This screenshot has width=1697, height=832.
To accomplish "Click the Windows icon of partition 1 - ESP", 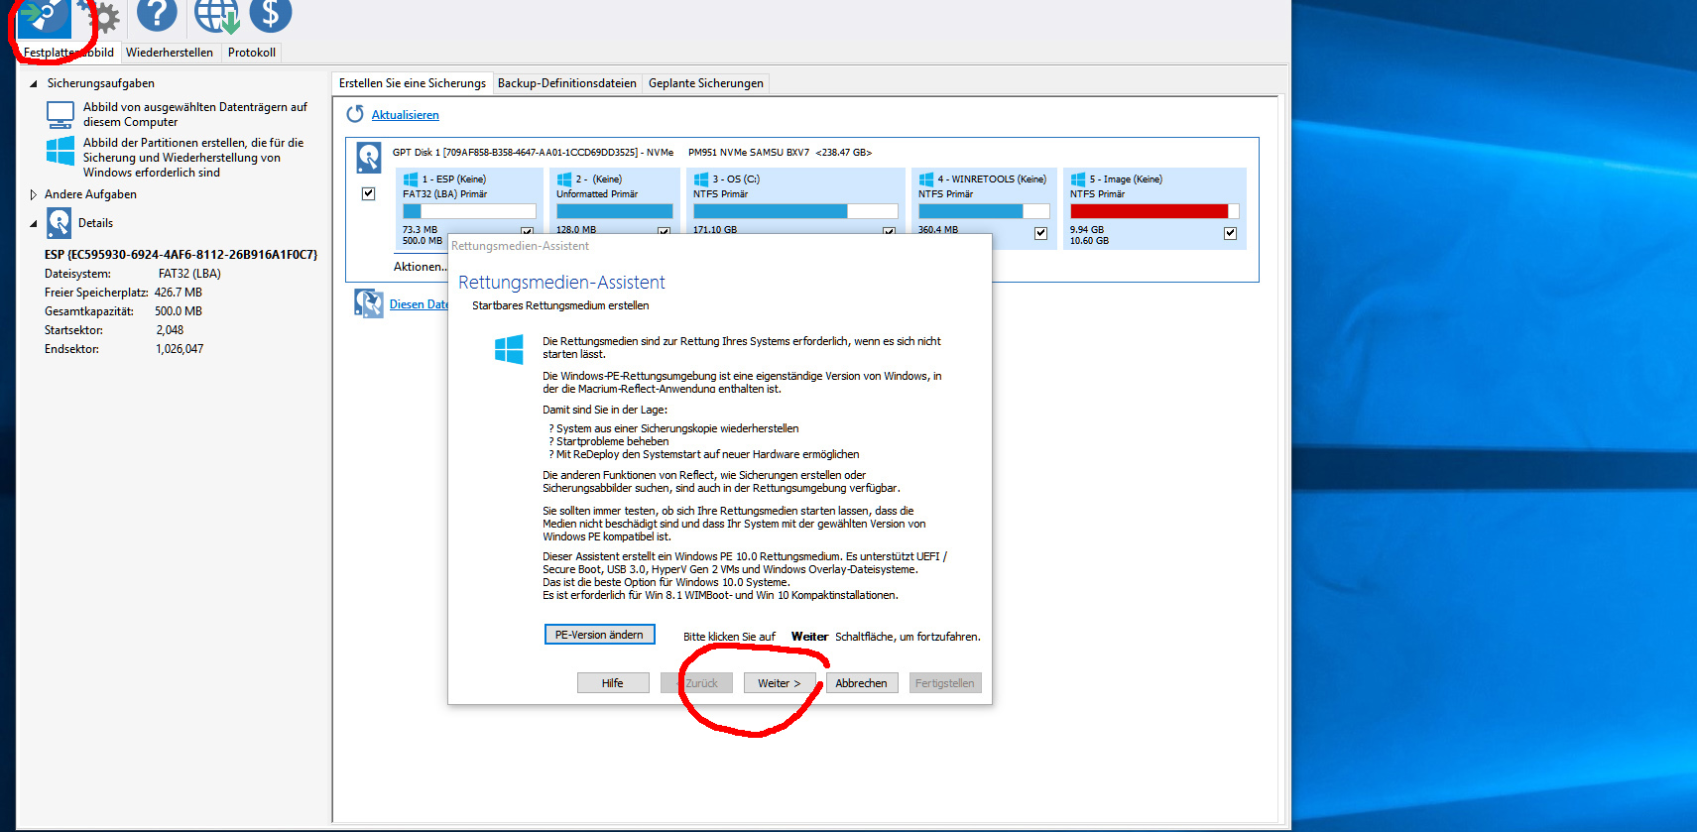I will (x=411, y=179).
